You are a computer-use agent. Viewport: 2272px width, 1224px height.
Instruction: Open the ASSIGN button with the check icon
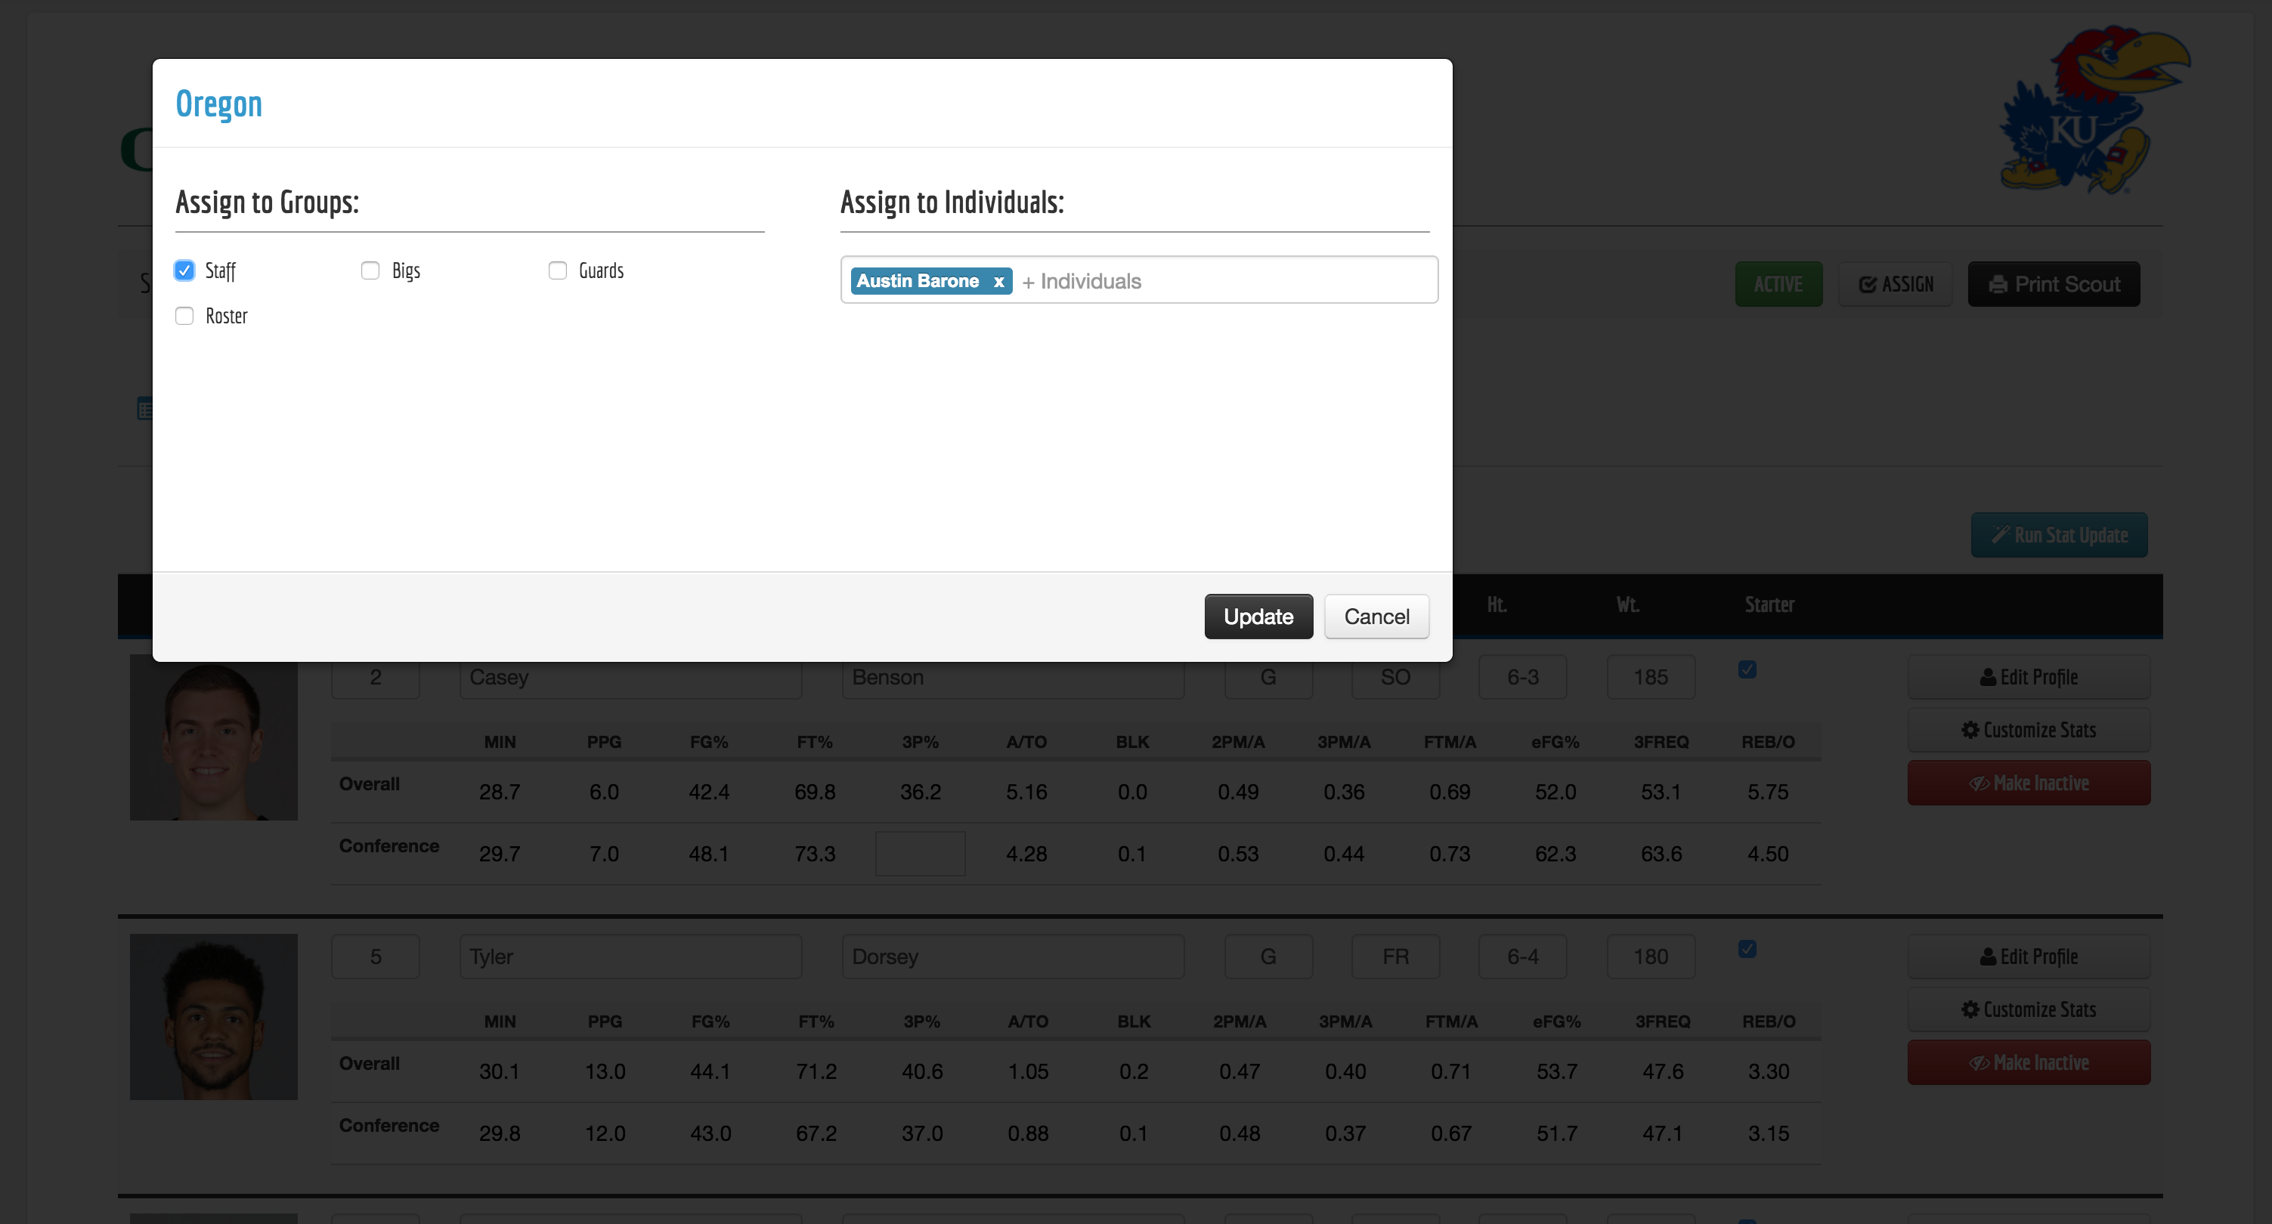coord(1896,284)
